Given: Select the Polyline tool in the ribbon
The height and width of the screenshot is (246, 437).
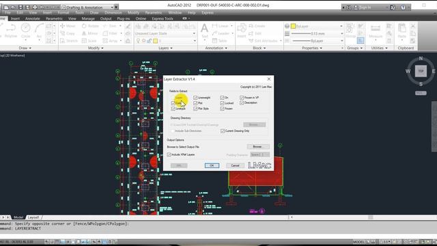Looking at the screenshot, I should 11,30.
